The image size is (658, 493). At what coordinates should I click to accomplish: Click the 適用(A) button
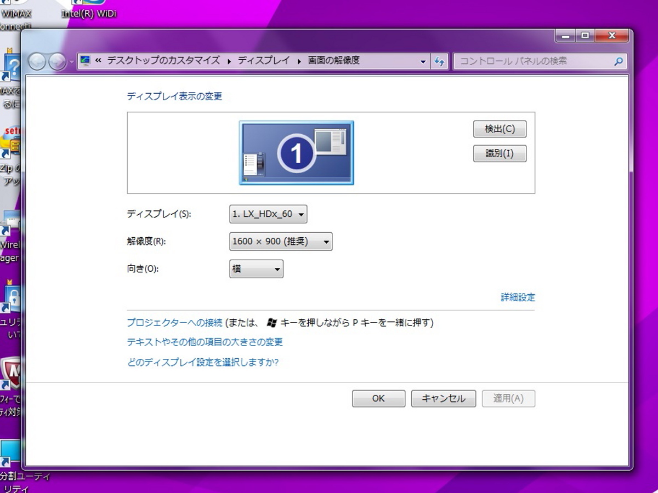click(x=508, y=398)
